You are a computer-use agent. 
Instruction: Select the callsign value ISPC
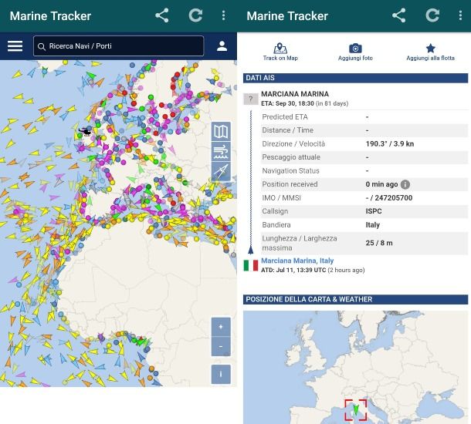(374, 211)
